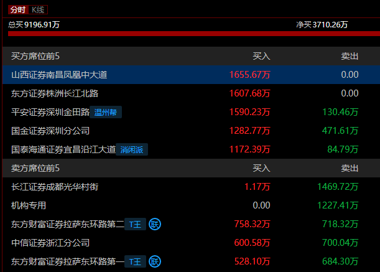Click buy amount 1590.23万

[x=249, y=112]
